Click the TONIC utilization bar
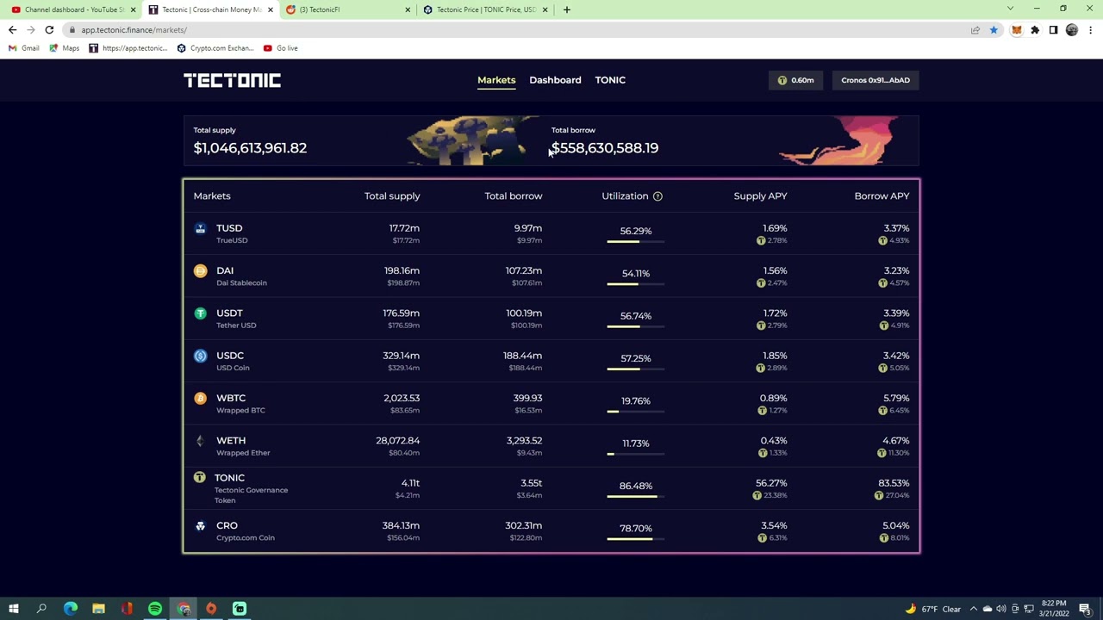The height and width of the screenshot is (620, 1103). coord(636,497)
